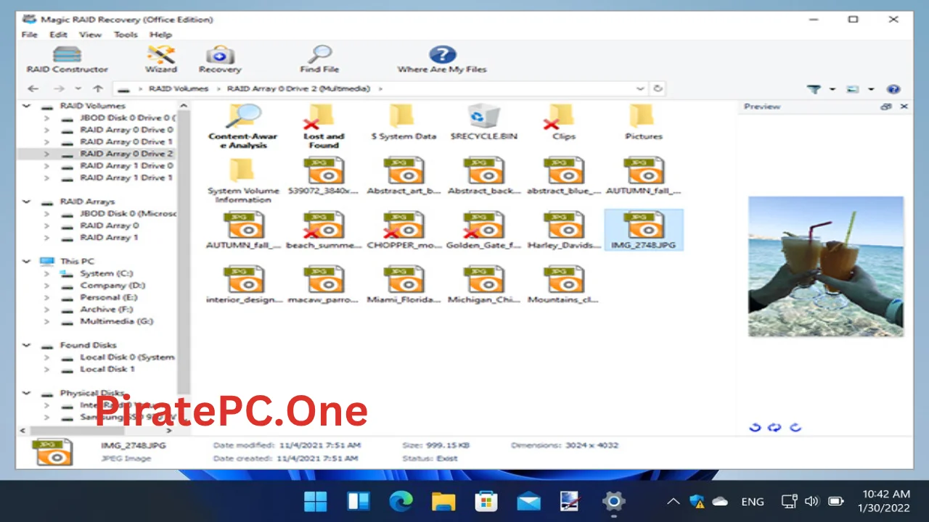
Task: Click RAID Volumes in the breadcrumb path
Action: tap(178, 88)
